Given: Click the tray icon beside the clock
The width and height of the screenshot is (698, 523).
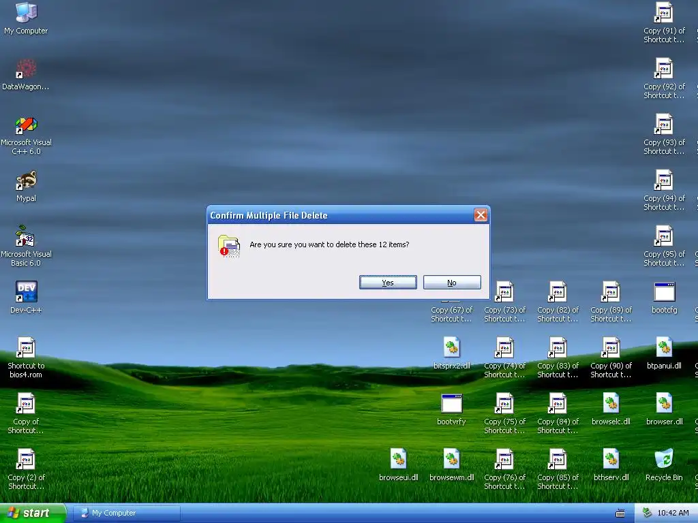Looking at the screenshot, I should [648, 513].
